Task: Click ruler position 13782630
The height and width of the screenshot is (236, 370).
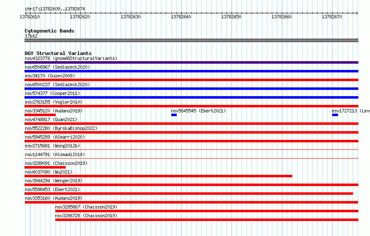Action: click(131, 17)
